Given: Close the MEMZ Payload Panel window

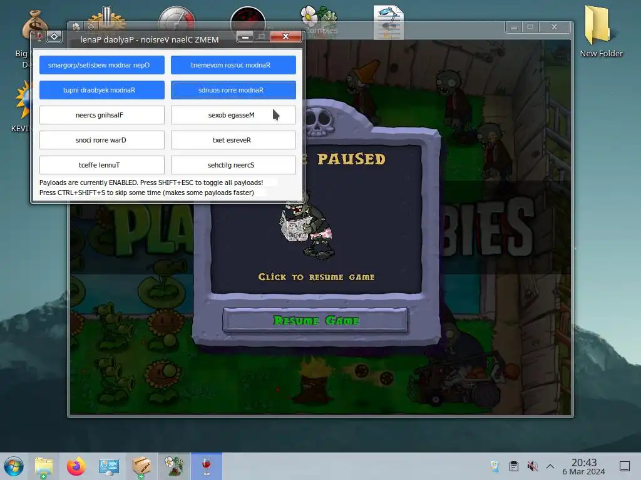Looking at the screenshot, I should 285,36.
